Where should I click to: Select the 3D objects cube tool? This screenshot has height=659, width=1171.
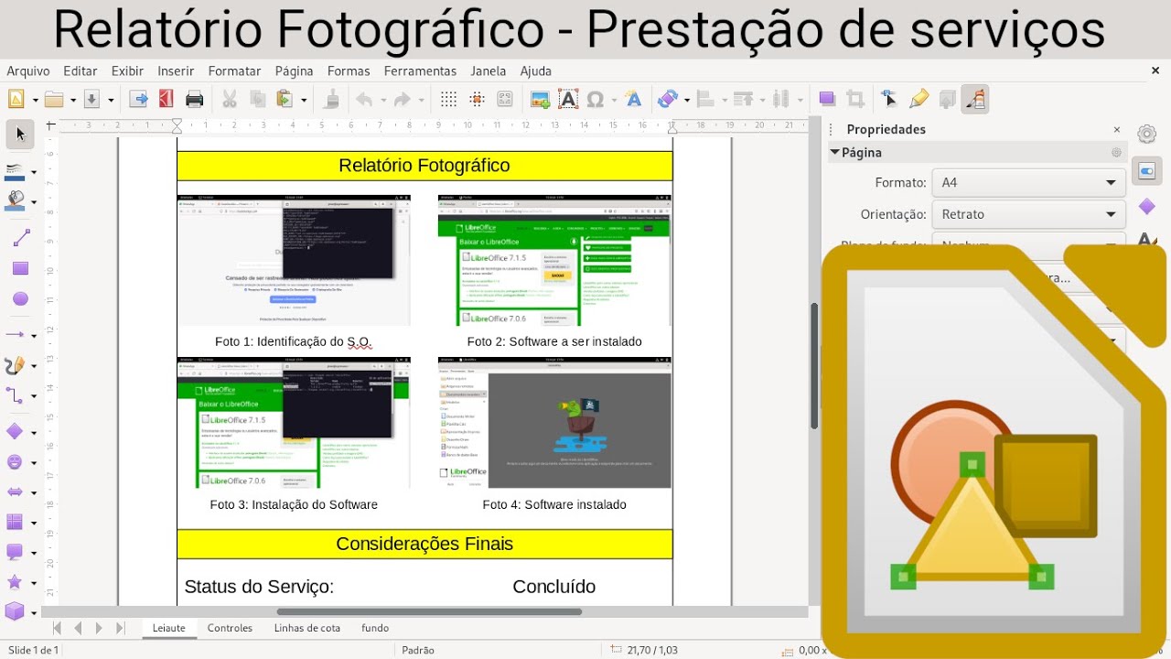[16, 611]
